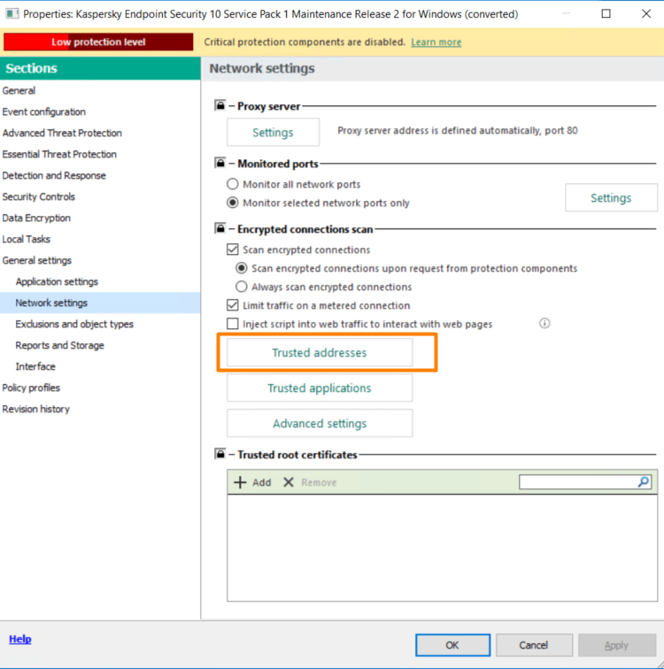Click the info icon beside Inject script

(x=544, y=323)
